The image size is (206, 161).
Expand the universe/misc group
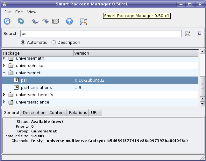(x=4, y=65)
